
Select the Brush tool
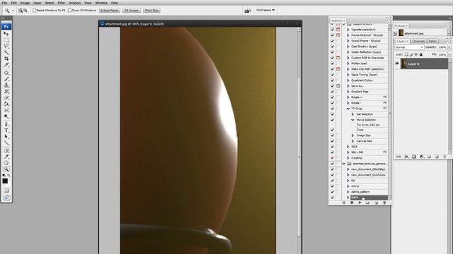click(x=6, y=79)
